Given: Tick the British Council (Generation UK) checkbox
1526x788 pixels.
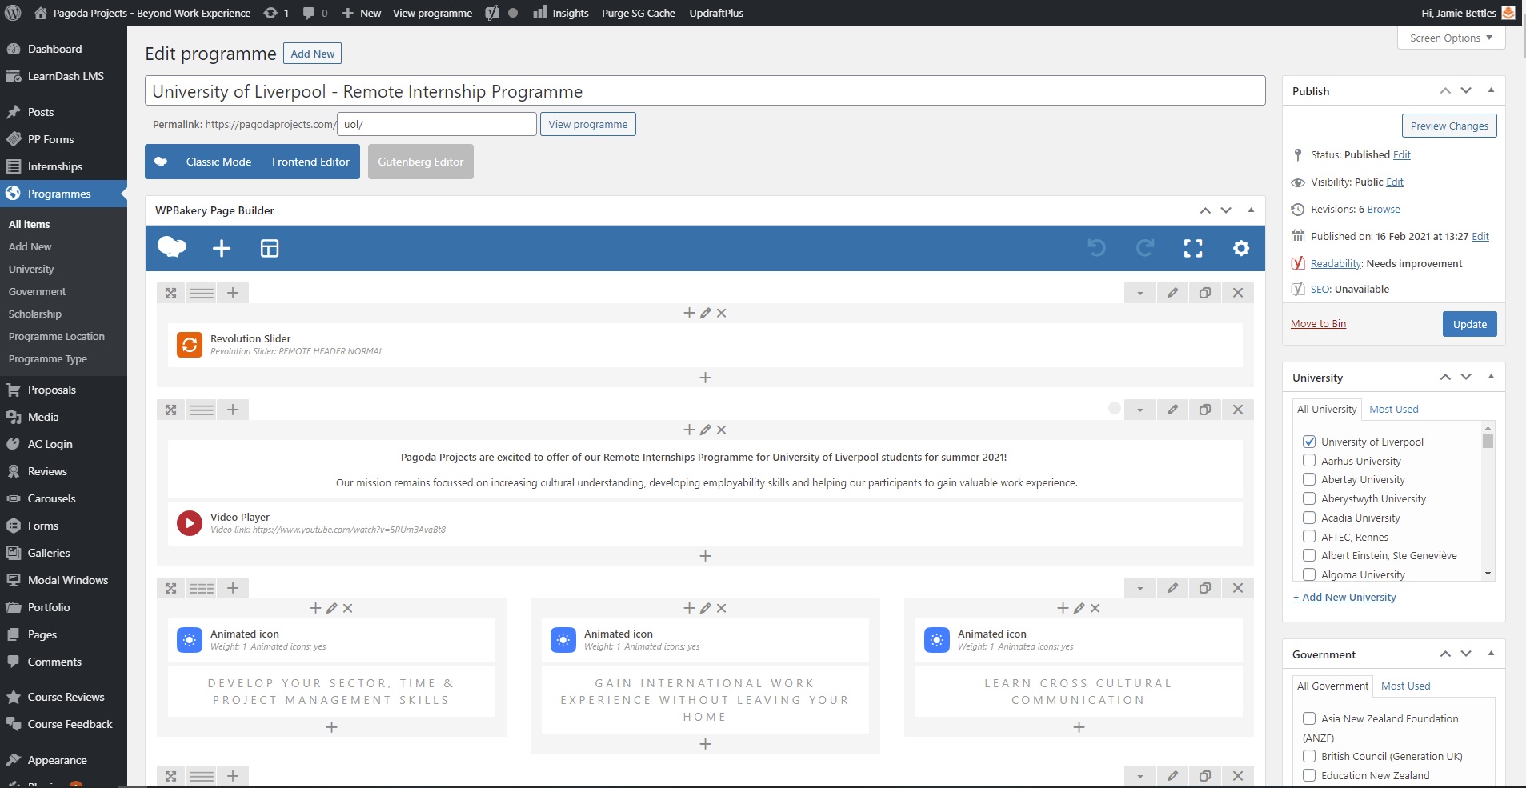Looking at the screenshot, I should pyautogui.click(x=1309, y=756).
